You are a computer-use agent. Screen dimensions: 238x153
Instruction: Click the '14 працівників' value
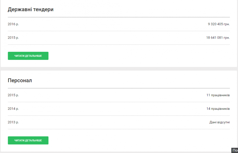coord(218,109)
